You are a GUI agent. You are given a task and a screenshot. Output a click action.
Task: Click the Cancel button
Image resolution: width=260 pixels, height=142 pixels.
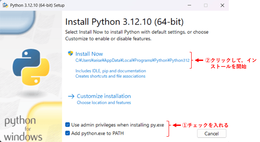[212, 133]
